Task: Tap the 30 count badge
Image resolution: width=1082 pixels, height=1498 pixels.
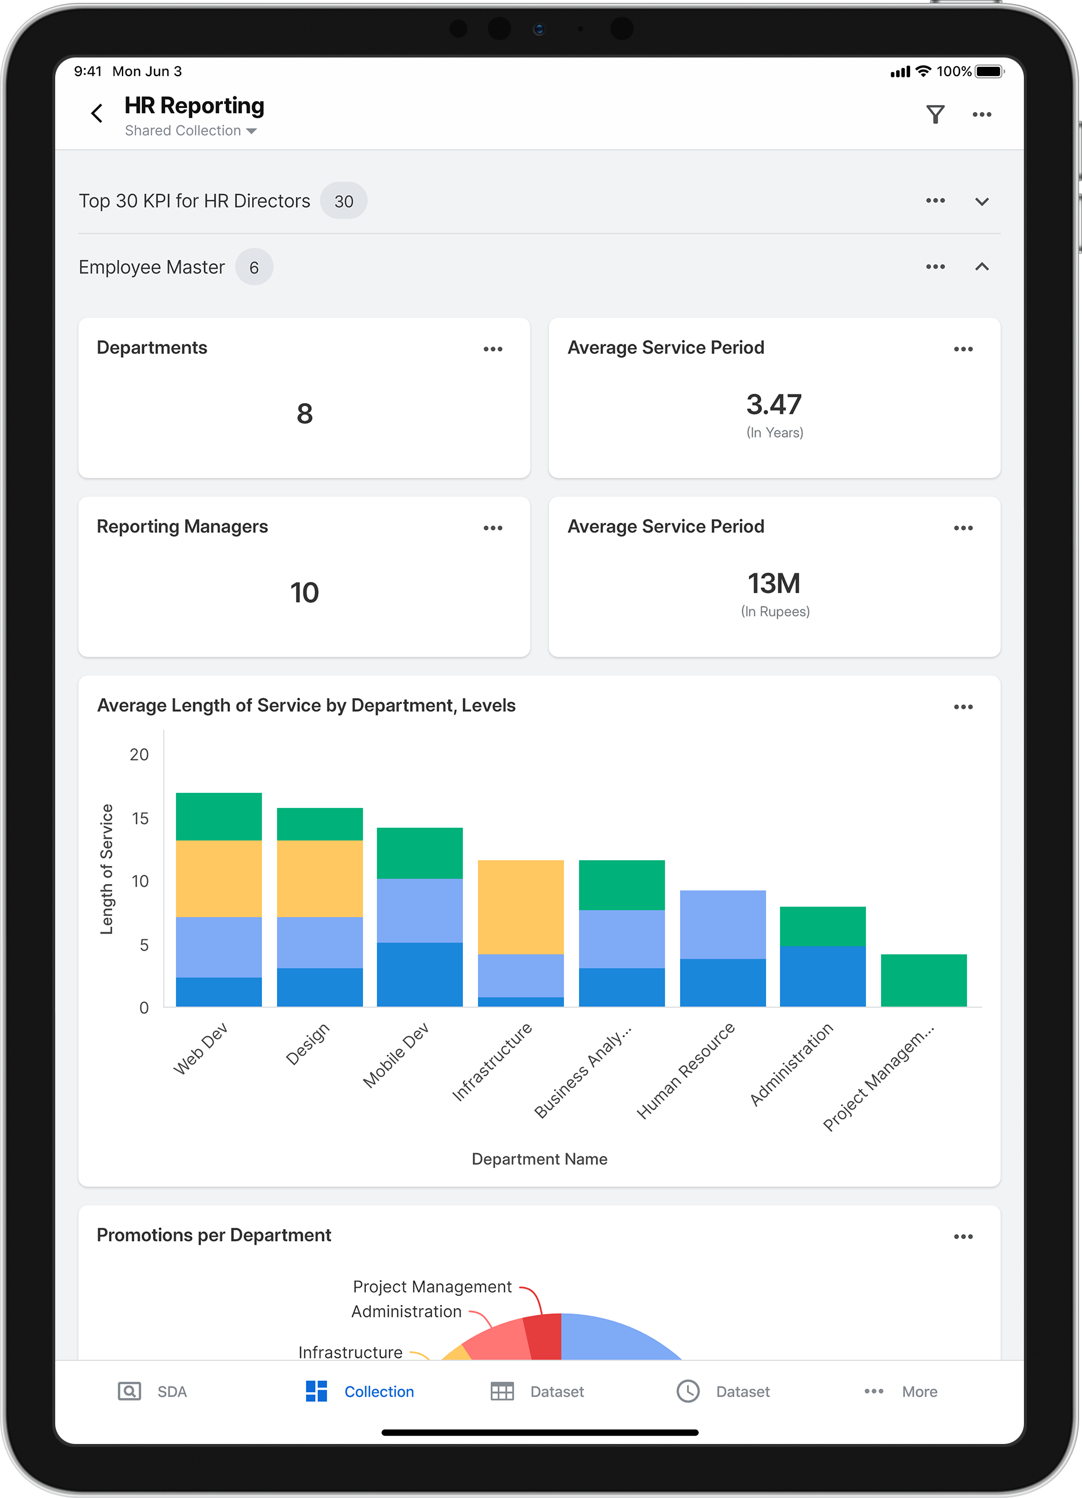Action: point(343,201)
